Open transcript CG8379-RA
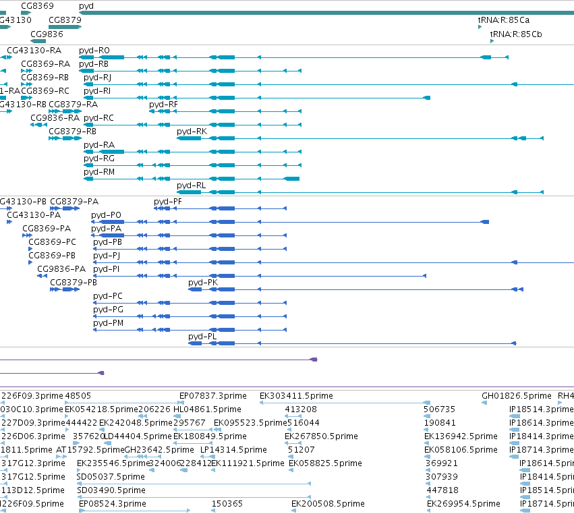The width and height of the screenshot is (574, 514). tap(65, 111)
